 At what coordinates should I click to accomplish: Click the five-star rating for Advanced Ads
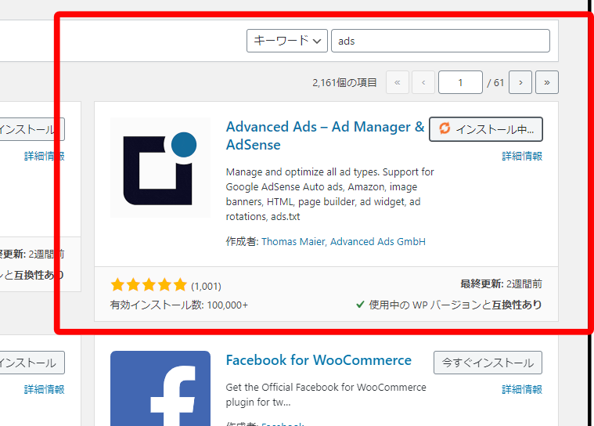(x=149, y=284)
